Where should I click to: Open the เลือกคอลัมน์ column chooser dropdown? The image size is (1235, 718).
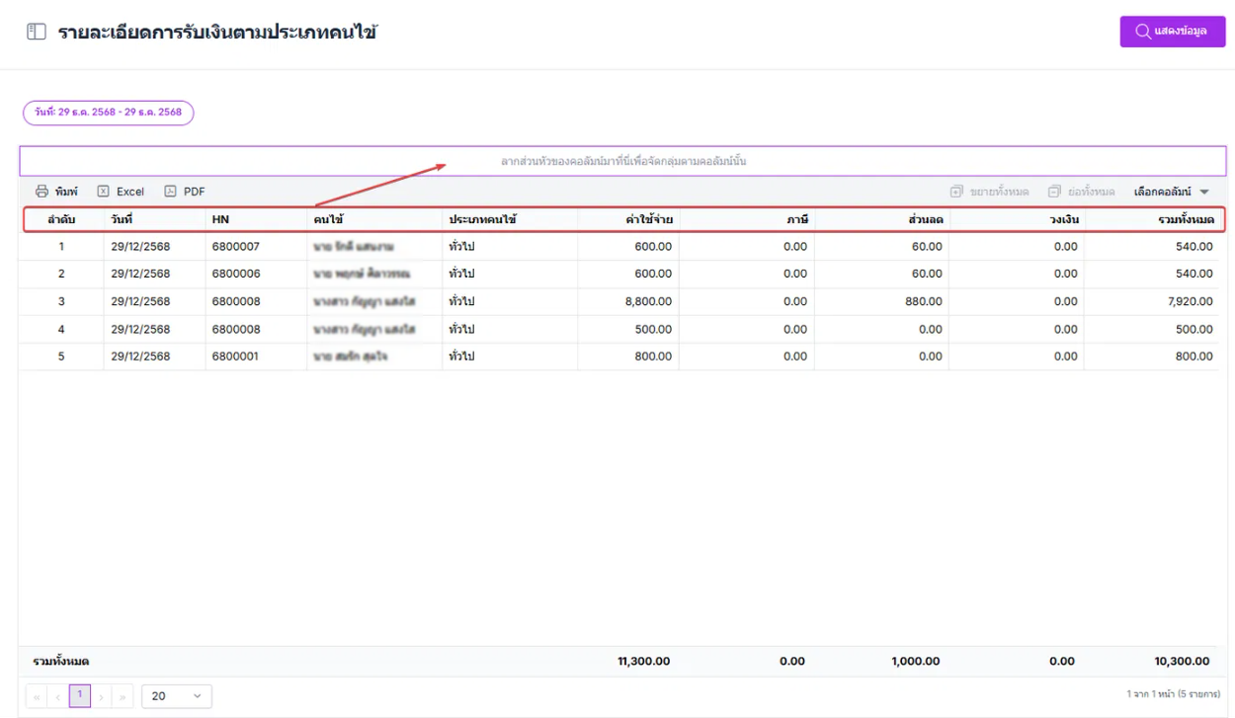point(1171,192)
